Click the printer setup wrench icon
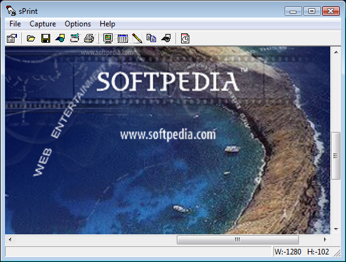Screen dimensions: 346x262 point(75,38)
